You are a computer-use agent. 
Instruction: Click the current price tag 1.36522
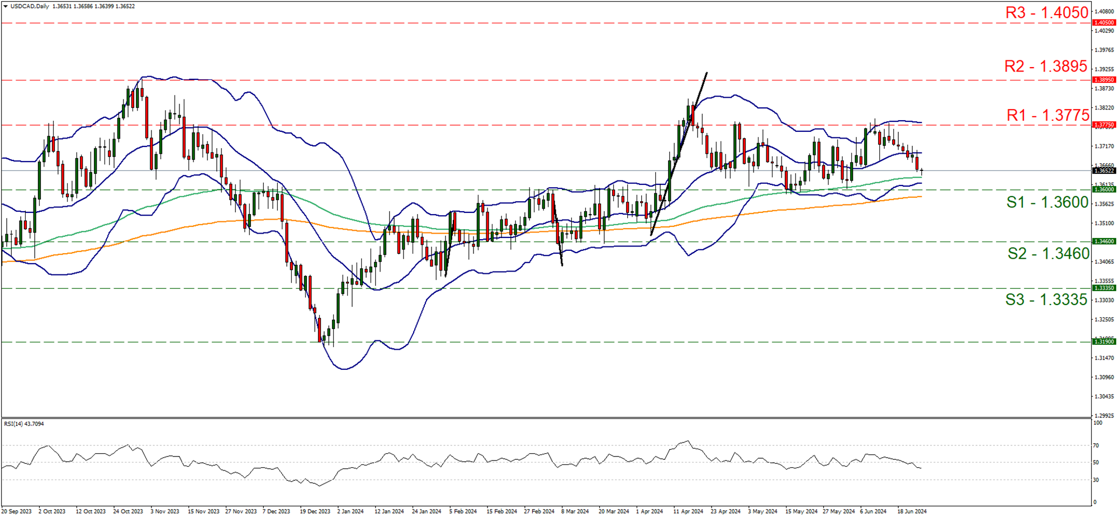pos(1103,171)
